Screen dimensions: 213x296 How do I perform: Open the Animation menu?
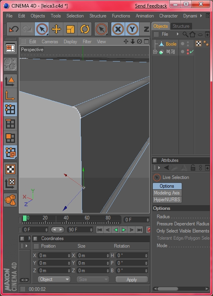click(x=145, y=16)
